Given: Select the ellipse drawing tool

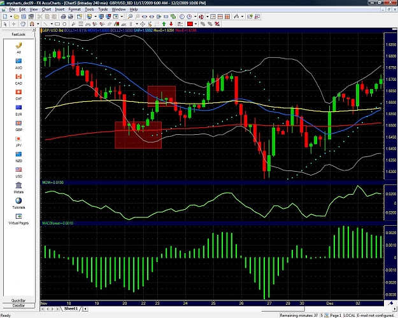Looking at the screenshot, I should [x=64, y=24].
